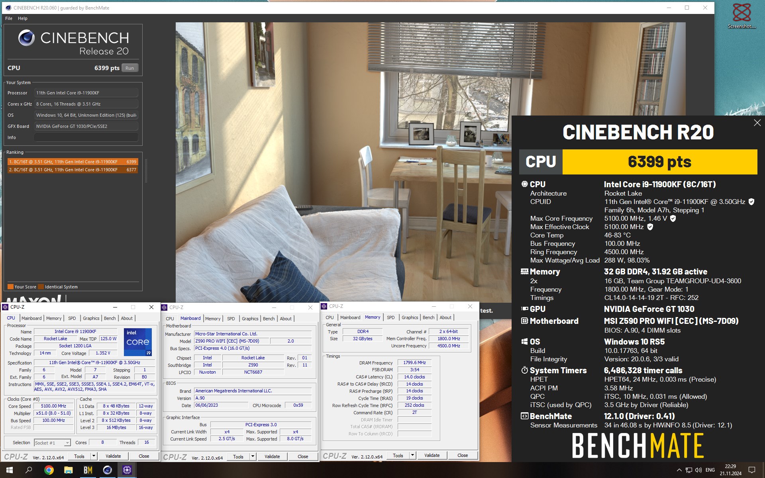The image size is (765, 478).
Task: Open About tab in third CPU-Z window
Action: [x=445, y=317]
